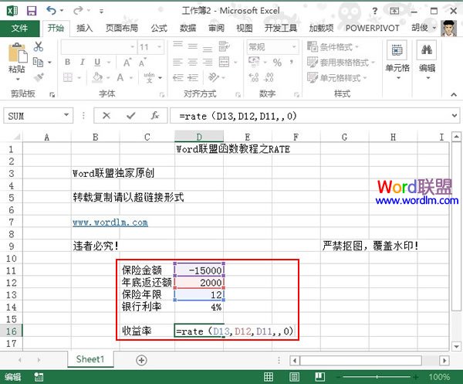Click the Insert Function fx button
The image size is (463, 384).
click(x=155, y=116)
